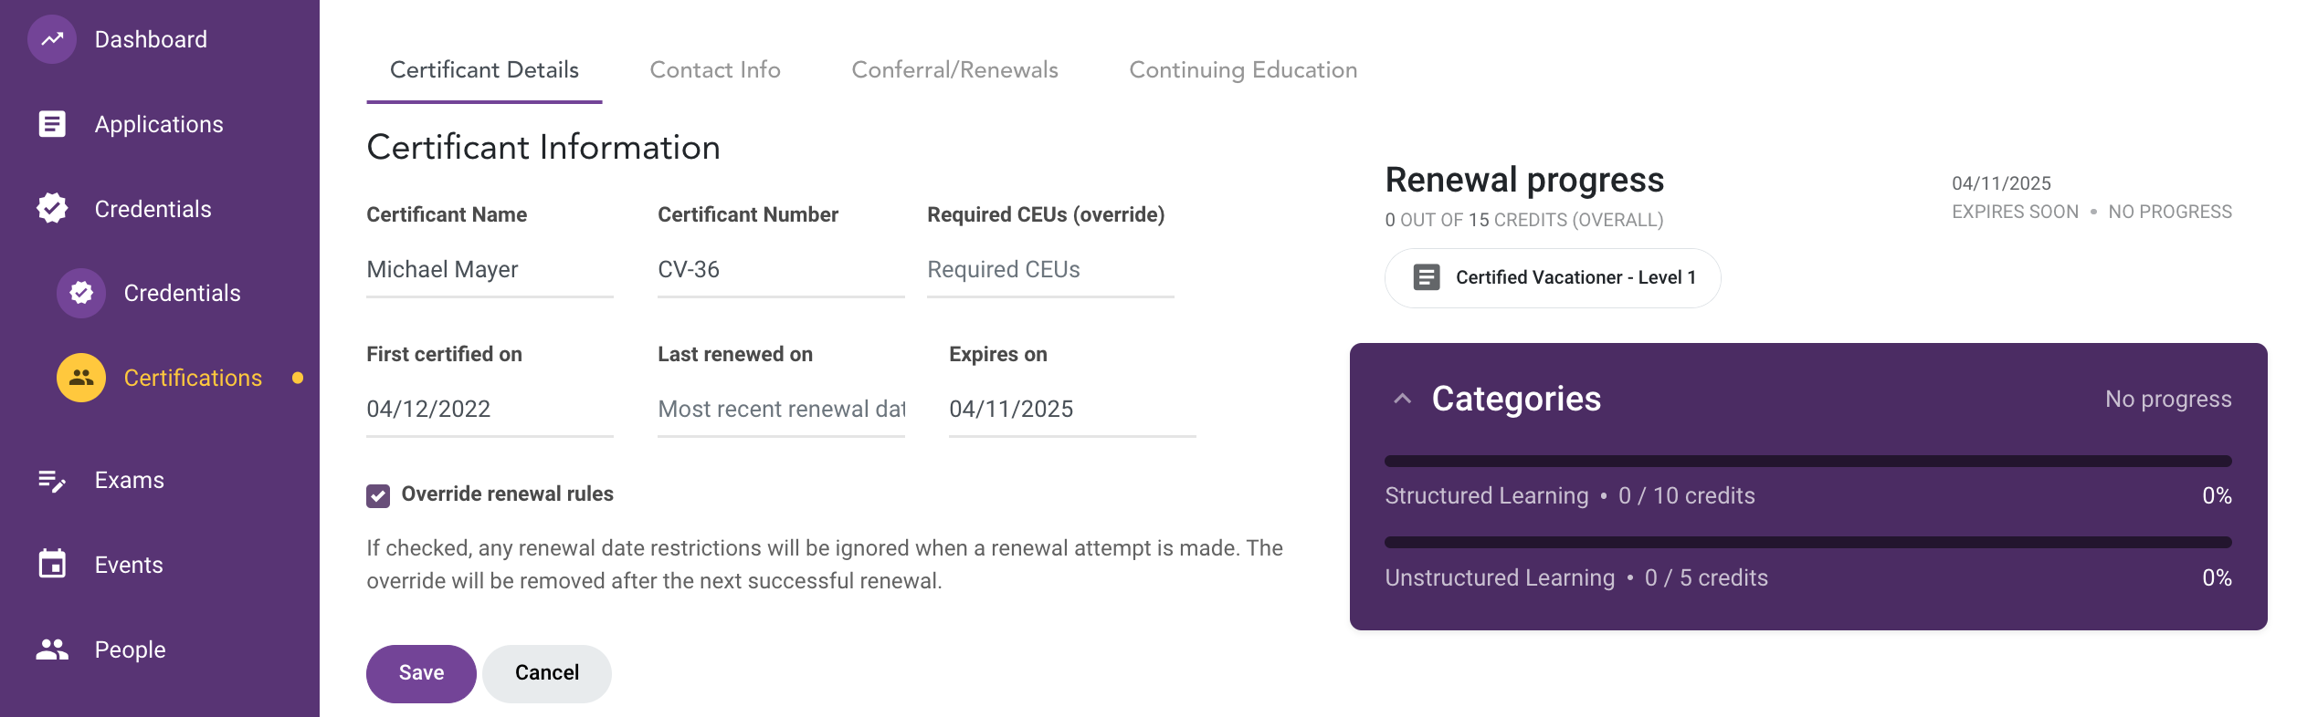Screen dimensions: 2318x717
Task: Click the Credentials verified badge icon
Action: click(52, 208)
